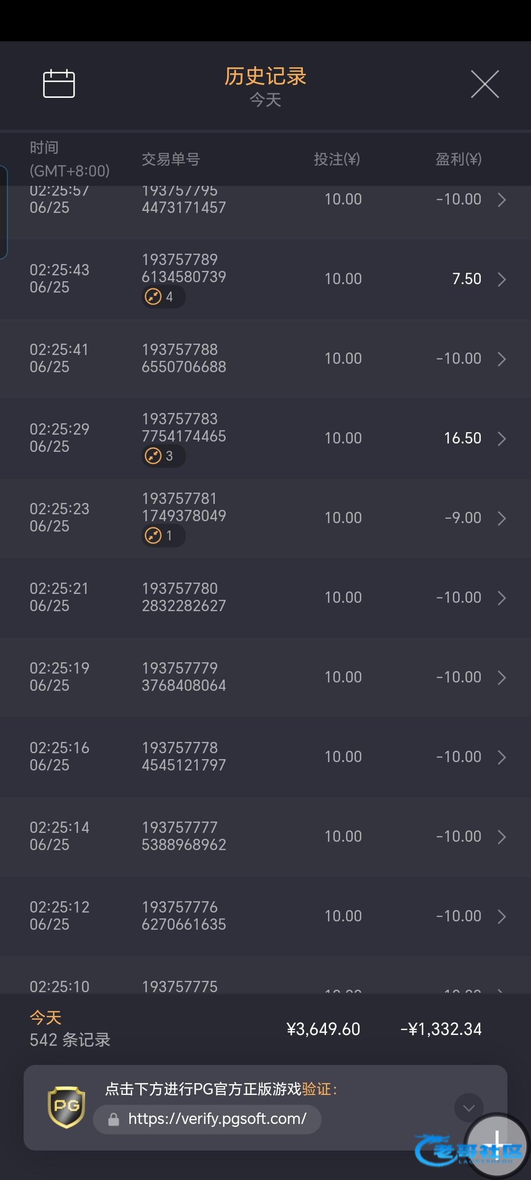
Task: Expand details for the 16.50 profit record
Action: (501, 439)
